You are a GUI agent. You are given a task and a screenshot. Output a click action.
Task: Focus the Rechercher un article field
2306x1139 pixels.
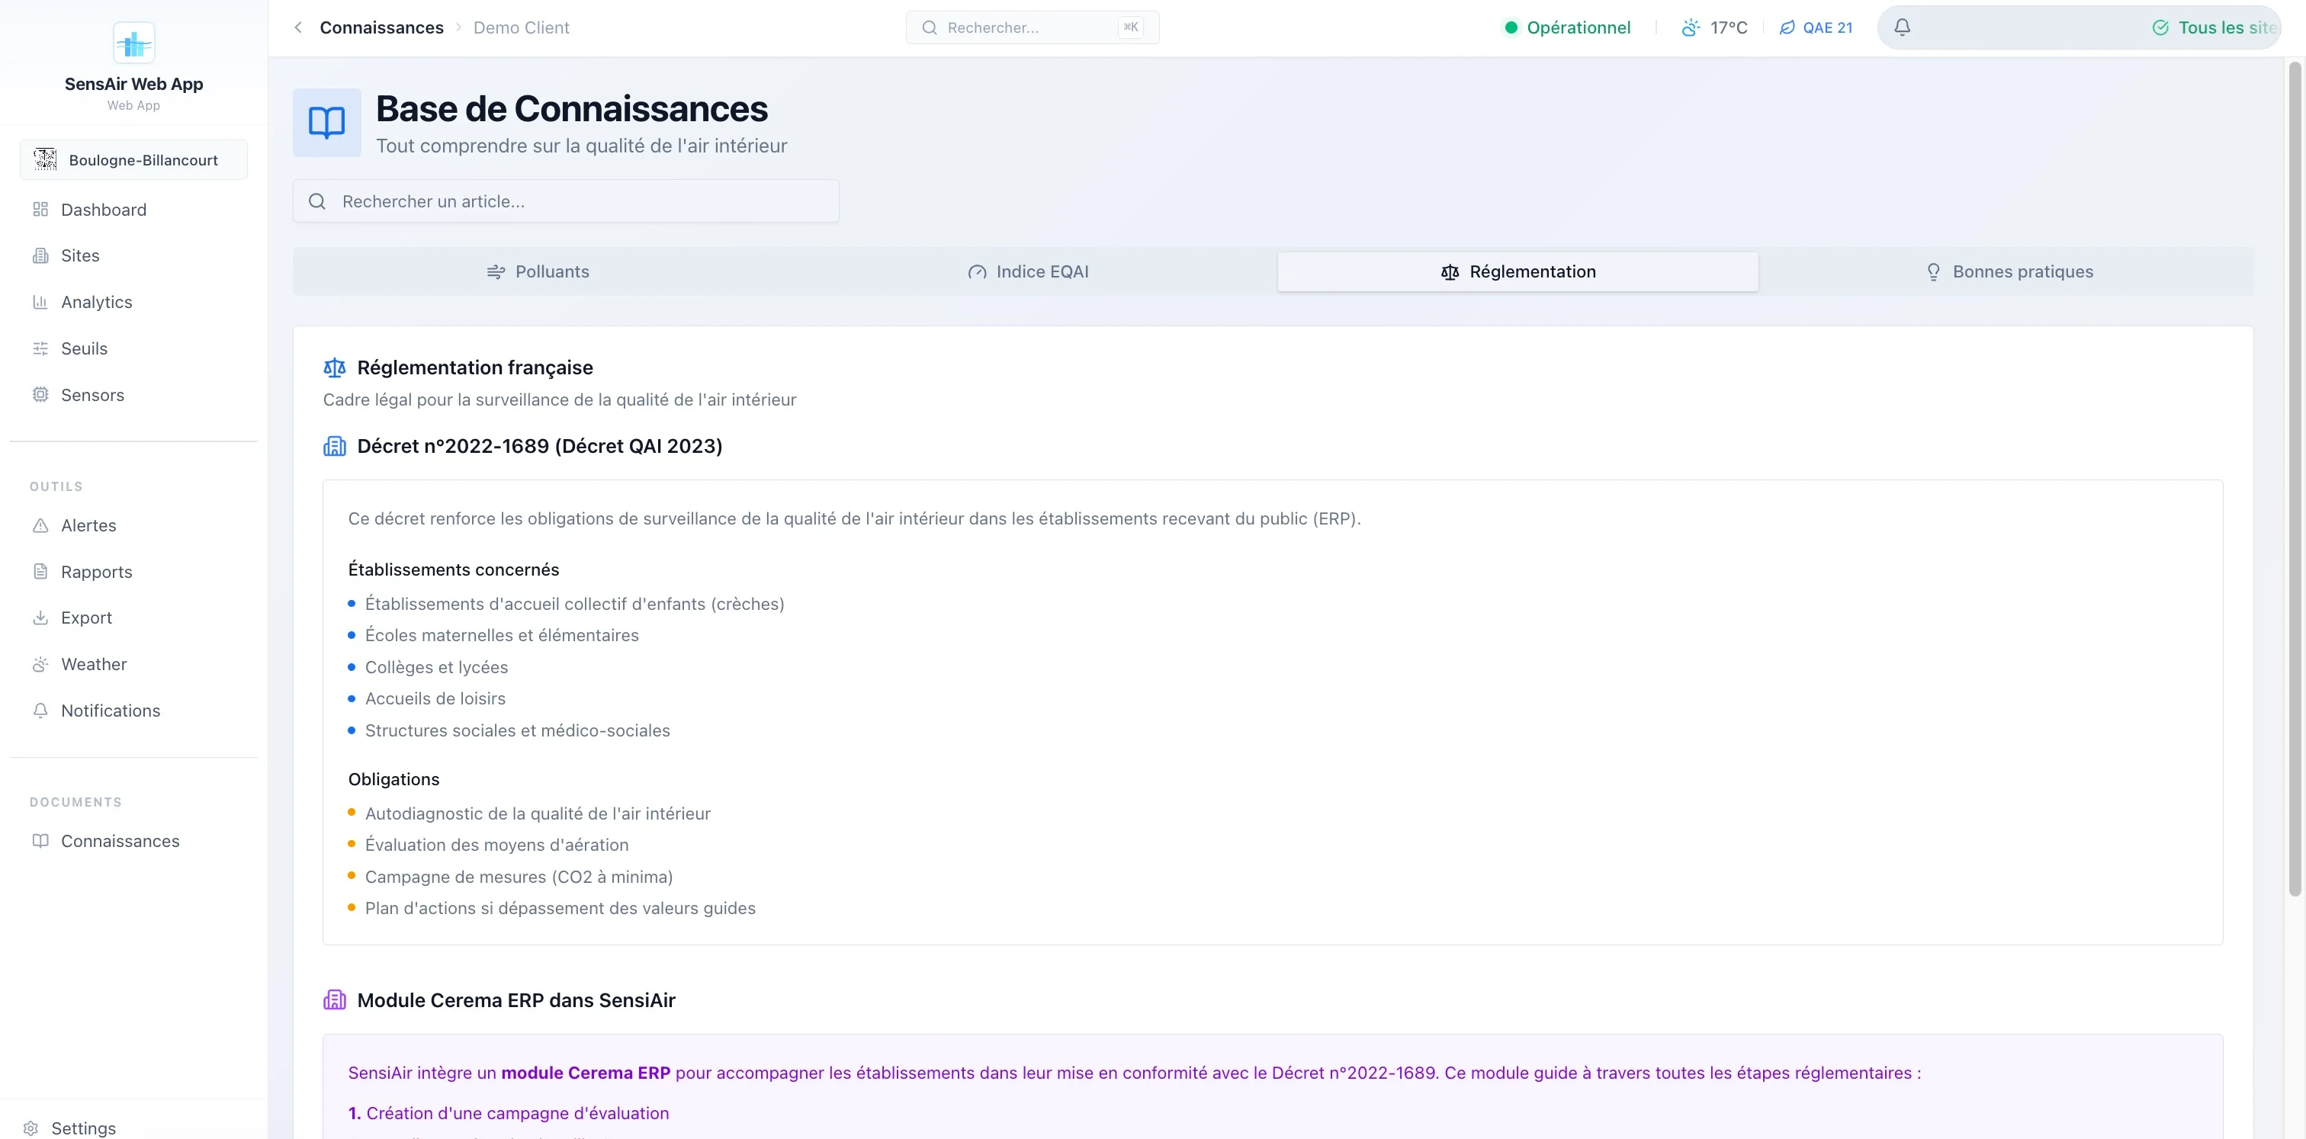click(x=566, y=201)
